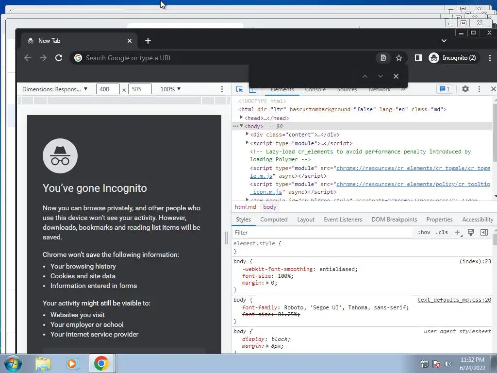The image size is (497, 373).
Task: Switch to the Accessibility tab
Action: (478, 220)
